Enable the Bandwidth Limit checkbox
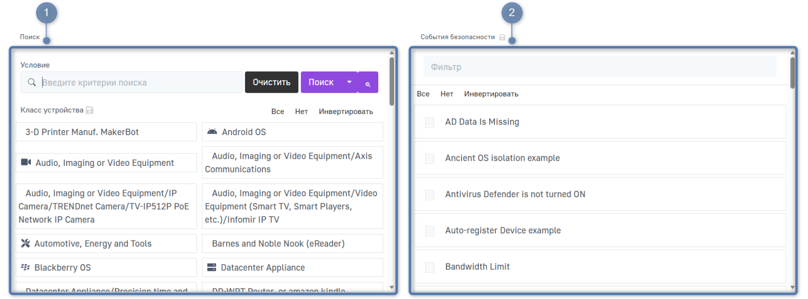 pos(430,267)
